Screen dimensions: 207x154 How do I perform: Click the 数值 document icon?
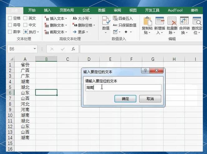coord(106,21)
